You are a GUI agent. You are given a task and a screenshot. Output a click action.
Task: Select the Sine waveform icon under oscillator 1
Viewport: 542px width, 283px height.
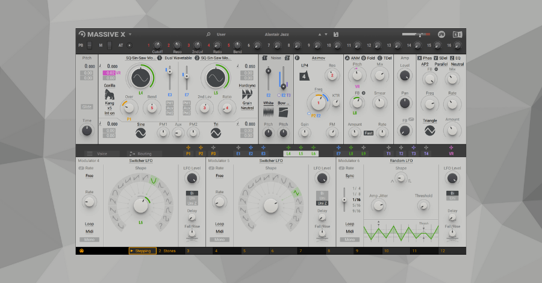(x=141, y=134)
